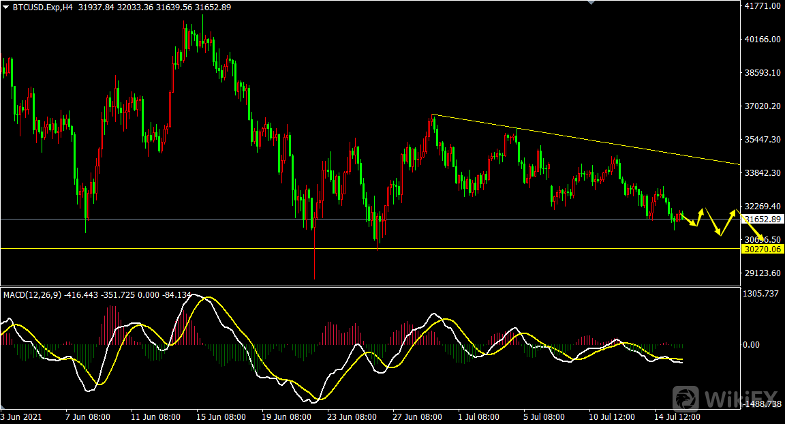
Task: Select the current price label 31652.89
Action: click(763, 219)
